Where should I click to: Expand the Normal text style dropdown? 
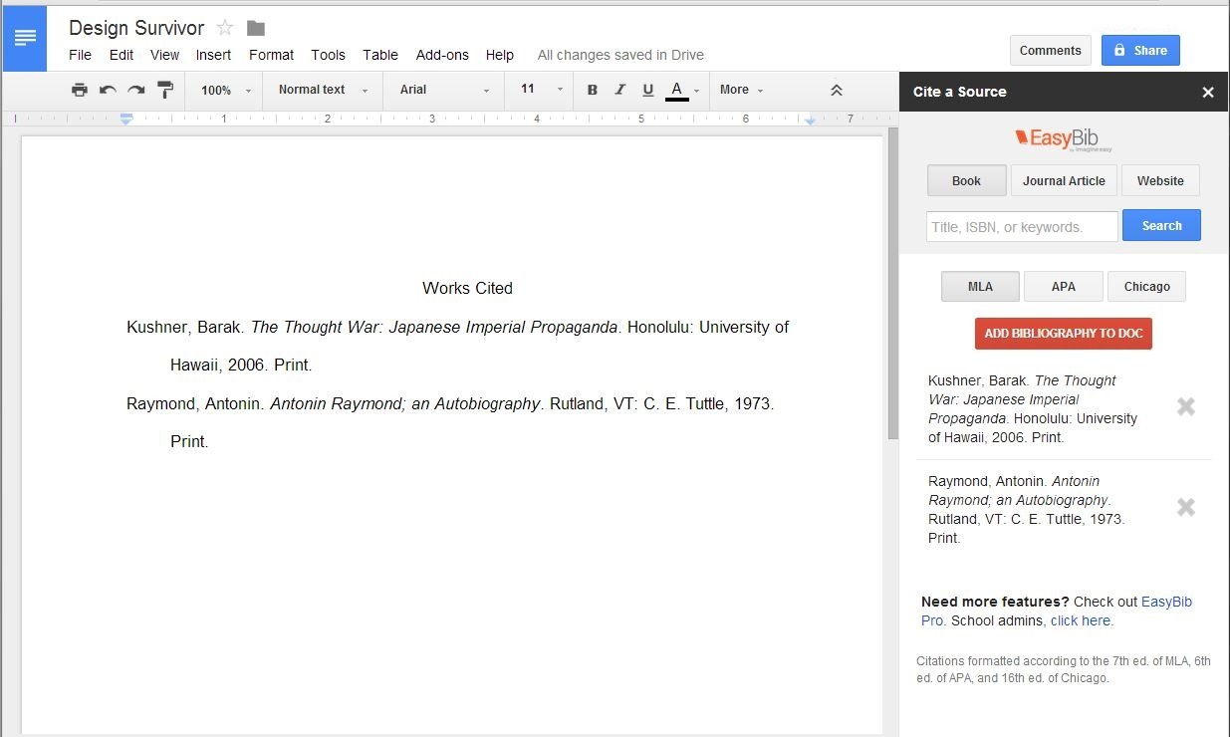tap(323, 90)
